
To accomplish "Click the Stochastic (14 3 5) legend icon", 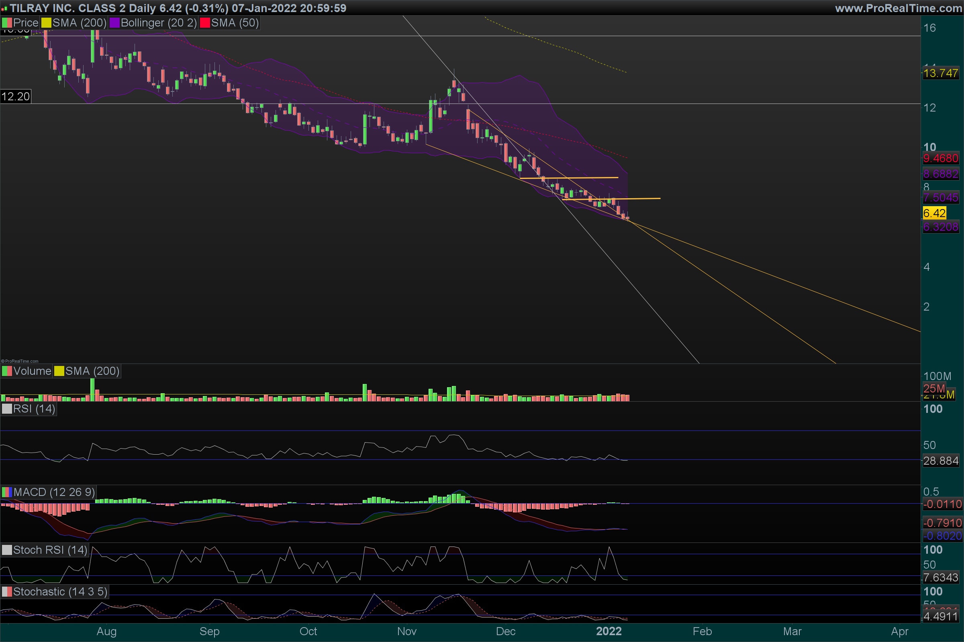I will pyautogui.click(x=7, y=591).
